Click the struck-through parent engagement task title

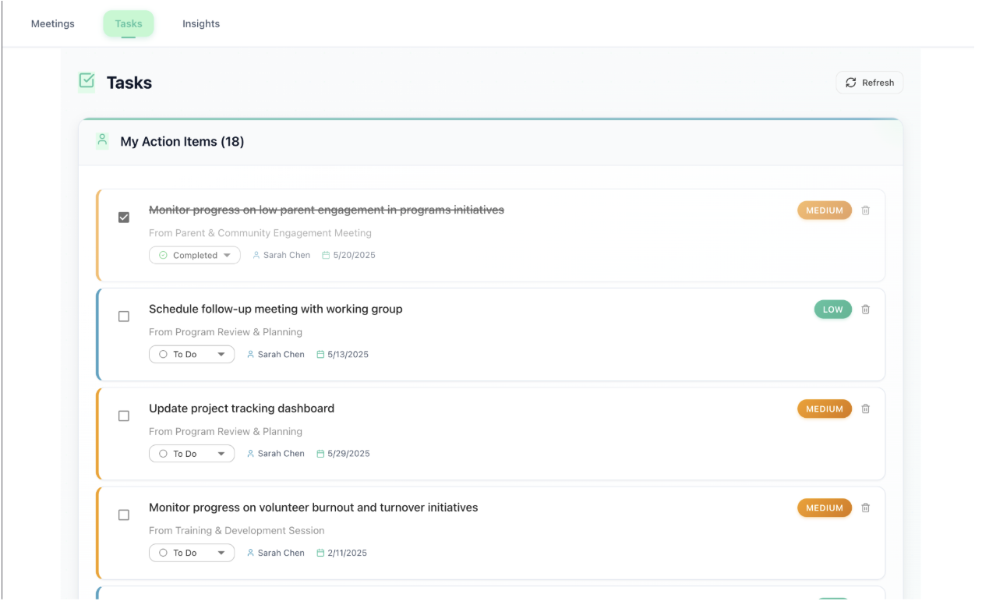click(x=327, y=210)
